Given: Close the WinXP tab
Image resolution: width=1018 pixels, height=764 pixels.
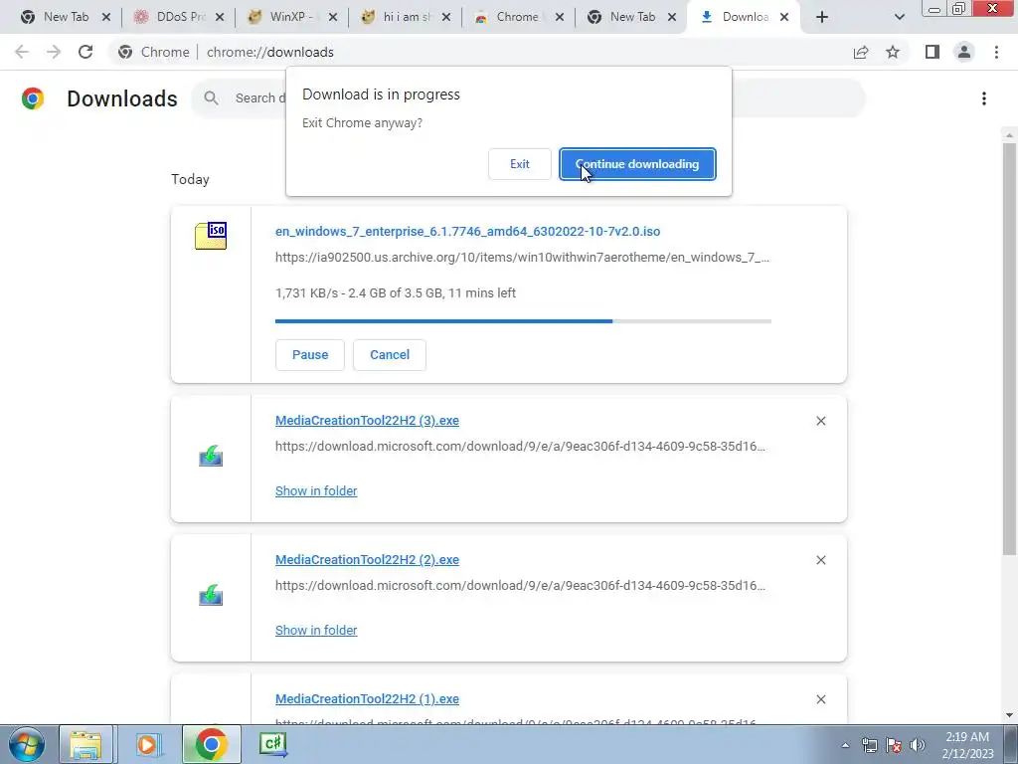Looking at the screenshot, I should [x=333, y=18].
